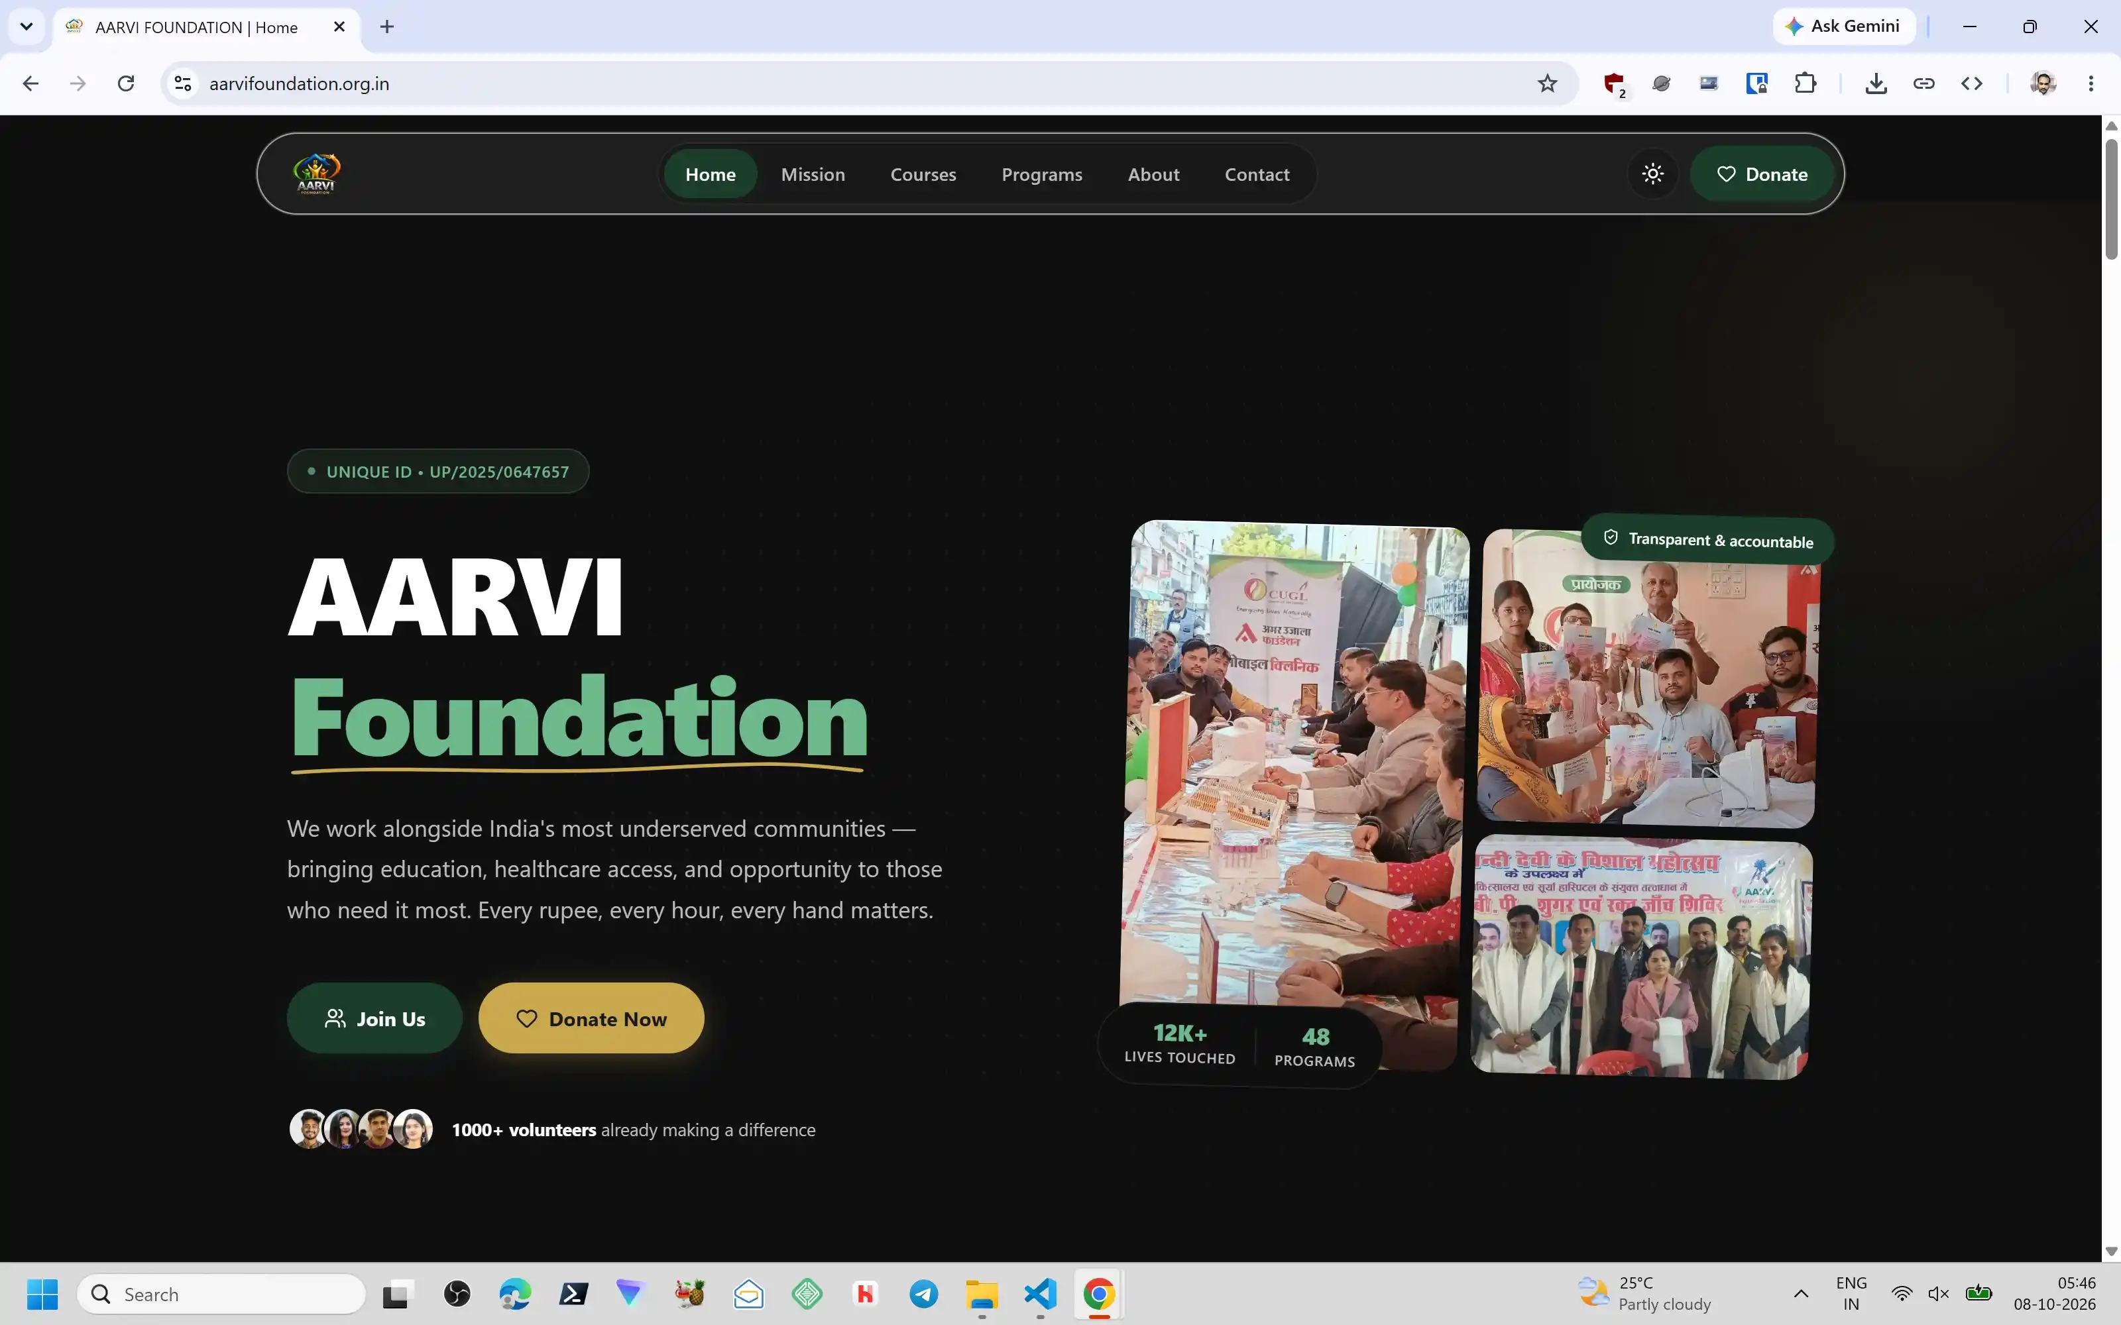The height and width of the screenshot is (1325, 2121).
Task: Click the copy link extension icon
Action: tap(1923, 83)
